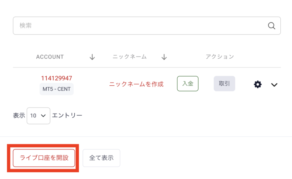Image resolution: width=292 pixels, height=179 pixels.
Task: Click the エントリー label text
Action: (67, 115)
